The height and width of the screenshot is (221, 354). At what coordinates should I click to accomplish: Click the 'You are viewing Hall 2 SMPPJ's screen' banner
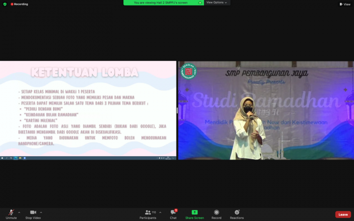click(160, 3)
